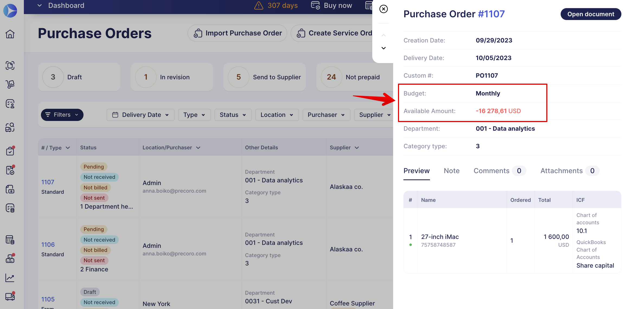Click Share capital account value
The width and height of the screenshot is (623, 309).
pyautogui.click(x=595, y=266)
